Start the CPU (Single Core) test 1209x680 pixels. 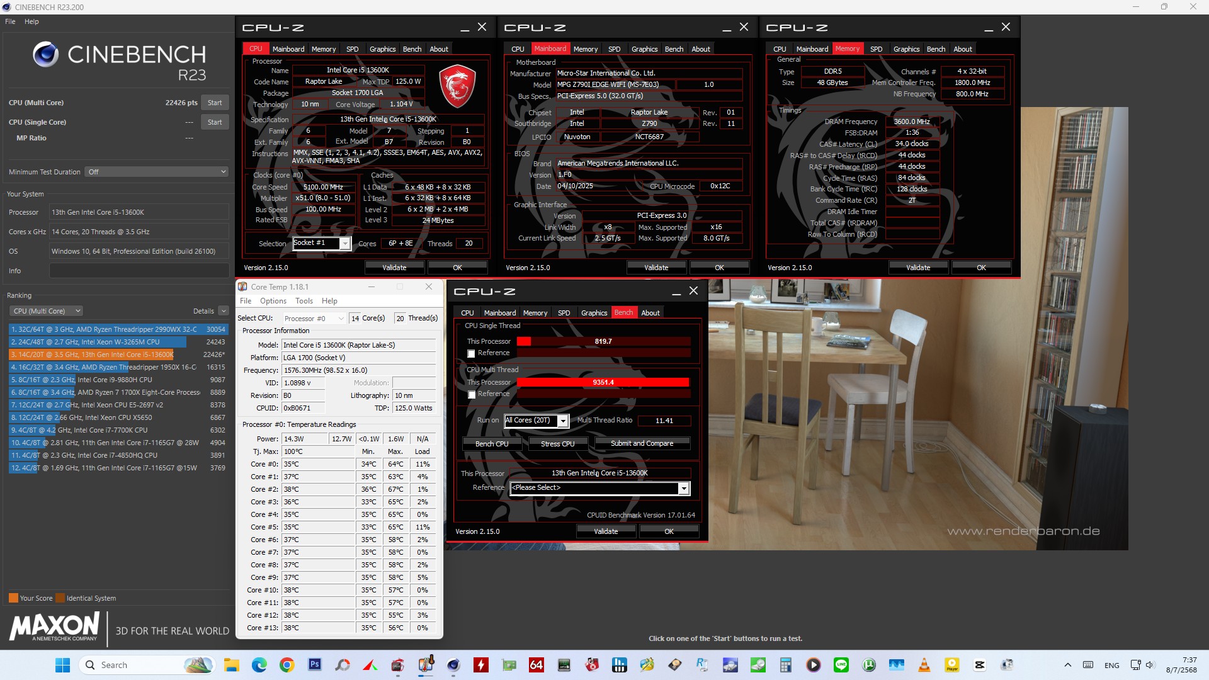coord(215,122)
